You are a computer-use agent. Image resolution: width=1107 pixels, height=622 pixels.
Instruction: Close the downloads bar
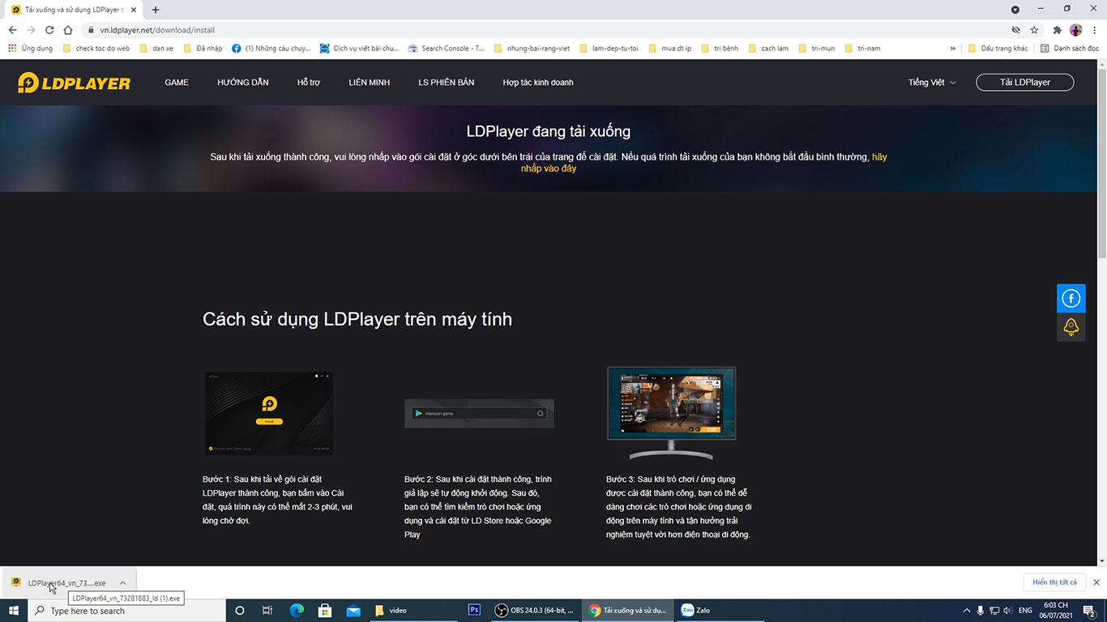coord(1096,582)
